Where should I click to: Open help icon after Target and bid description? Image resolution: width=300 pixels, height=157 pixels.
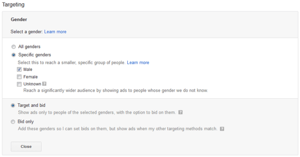coord(180,112)
